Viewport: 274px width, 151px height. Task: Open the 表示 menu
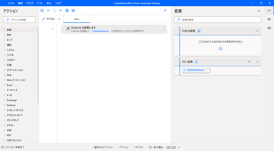pyautogui.click(x=49, y=3)
